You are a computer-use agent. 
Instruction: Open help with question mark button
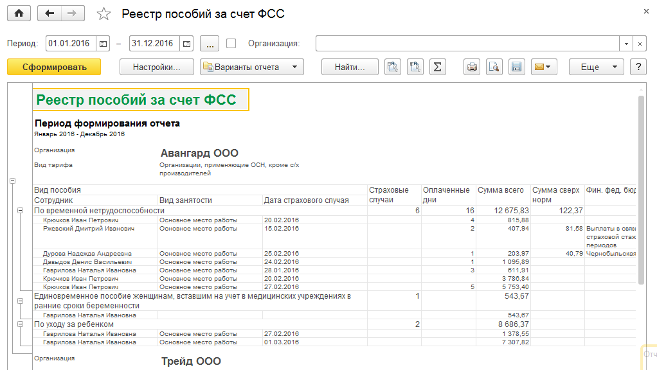(638, 67)
